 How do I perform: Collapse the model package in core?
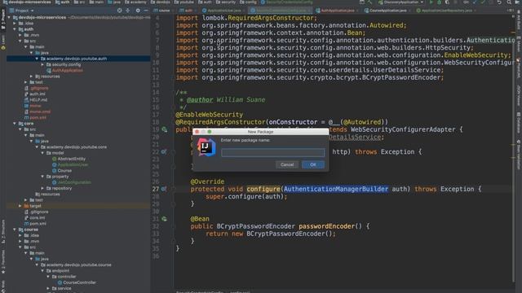click(x=42, y=153)
